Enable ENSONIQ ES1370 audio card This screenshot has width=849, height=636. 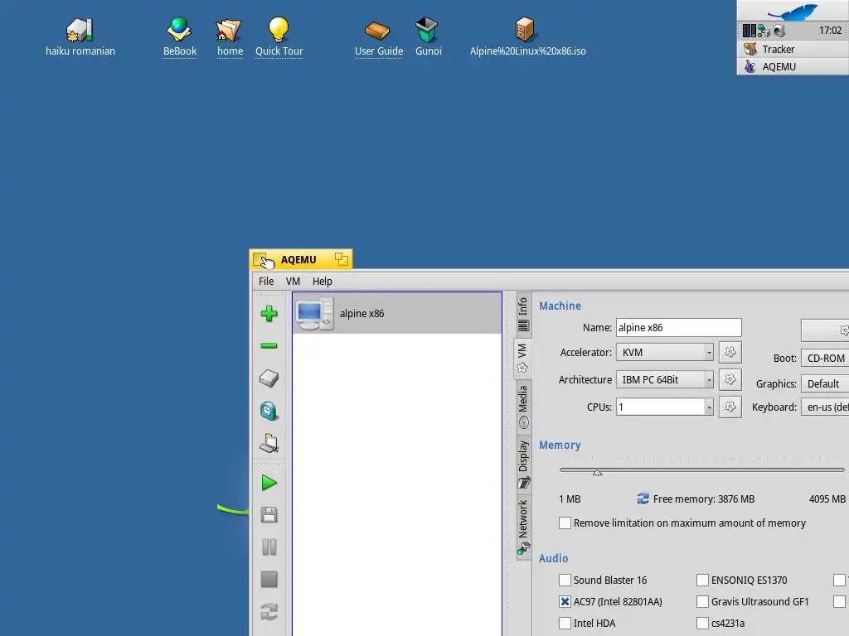point(702,581)
